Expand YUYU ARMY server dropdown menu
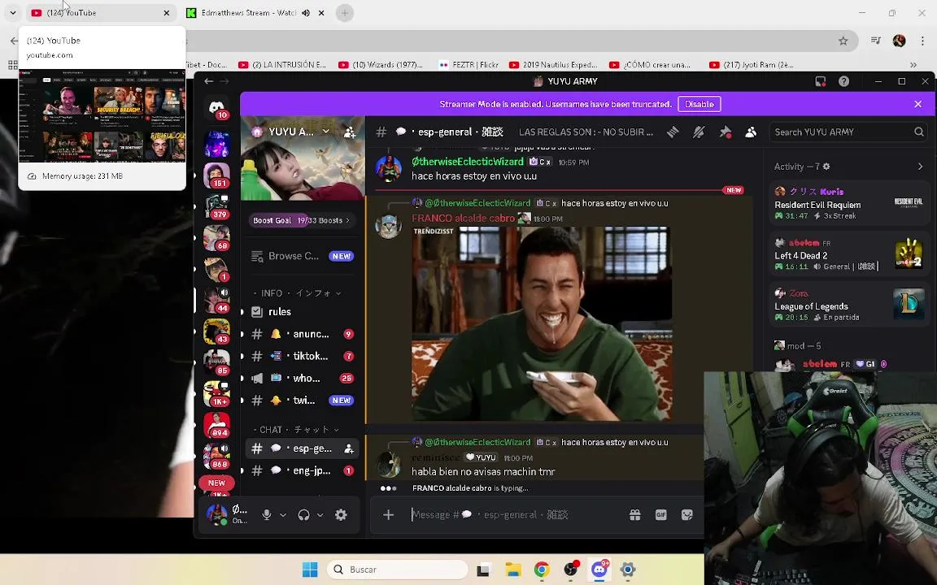Viewport: 937px width, 585px height. (325, 132)
